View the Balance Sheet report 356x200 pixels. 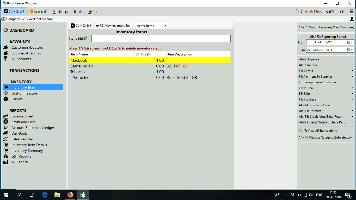pos(22,116)
